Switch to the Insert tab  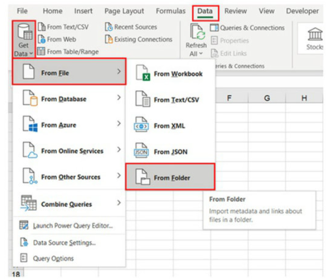tap(83, 11)
